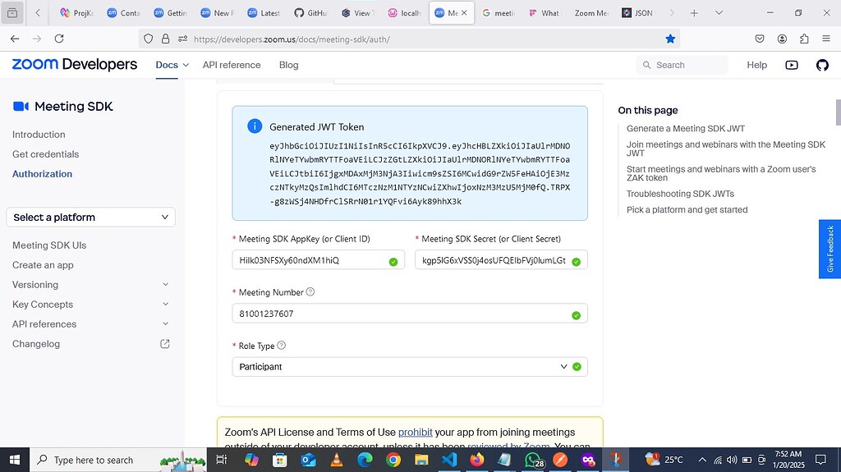This screenshot has width=841, height=472.
Task: Open the API reference menu item
Action: [x=232, y=65]
